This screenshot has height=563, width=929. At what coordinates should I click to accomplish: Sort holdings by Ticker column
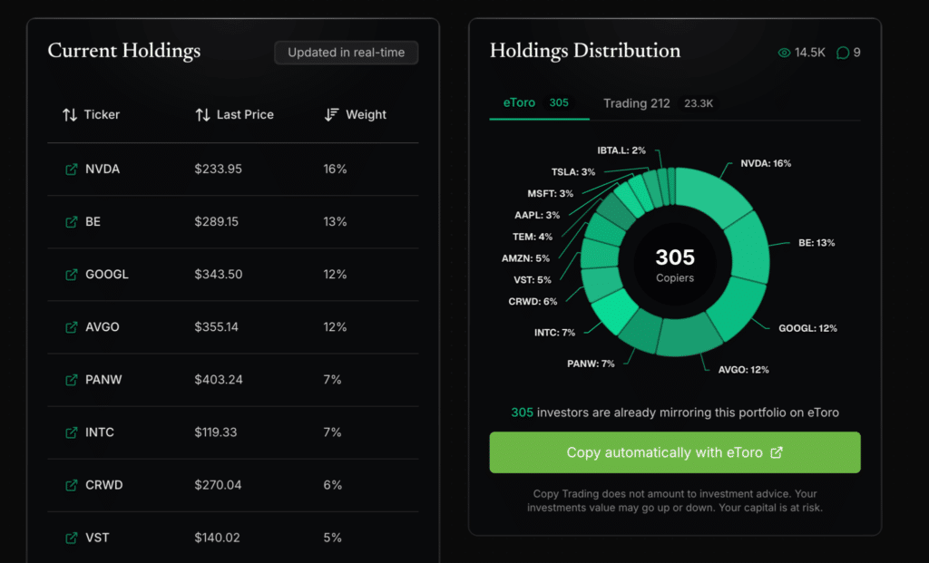92,114
